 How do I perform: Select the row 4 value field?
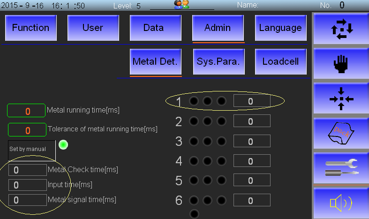coord(251,161)
